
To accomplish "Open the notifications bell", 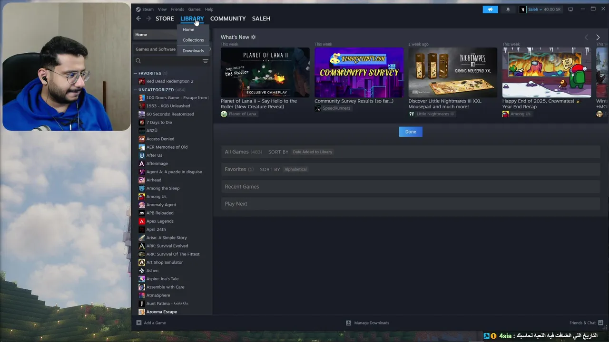I will click(x=508, y=9).
